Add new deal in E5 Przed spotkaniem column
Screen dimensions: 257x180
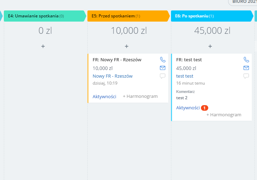(126, 46)
